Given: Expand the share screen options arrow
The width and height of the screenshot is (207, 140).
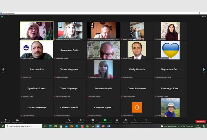Looking at the screenshot, I should [x=111, y=120].
